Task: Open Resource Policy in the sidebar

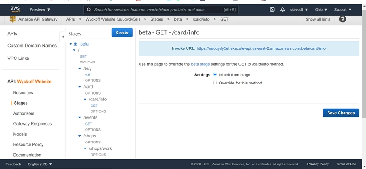Action: click(x=28, y=144)
